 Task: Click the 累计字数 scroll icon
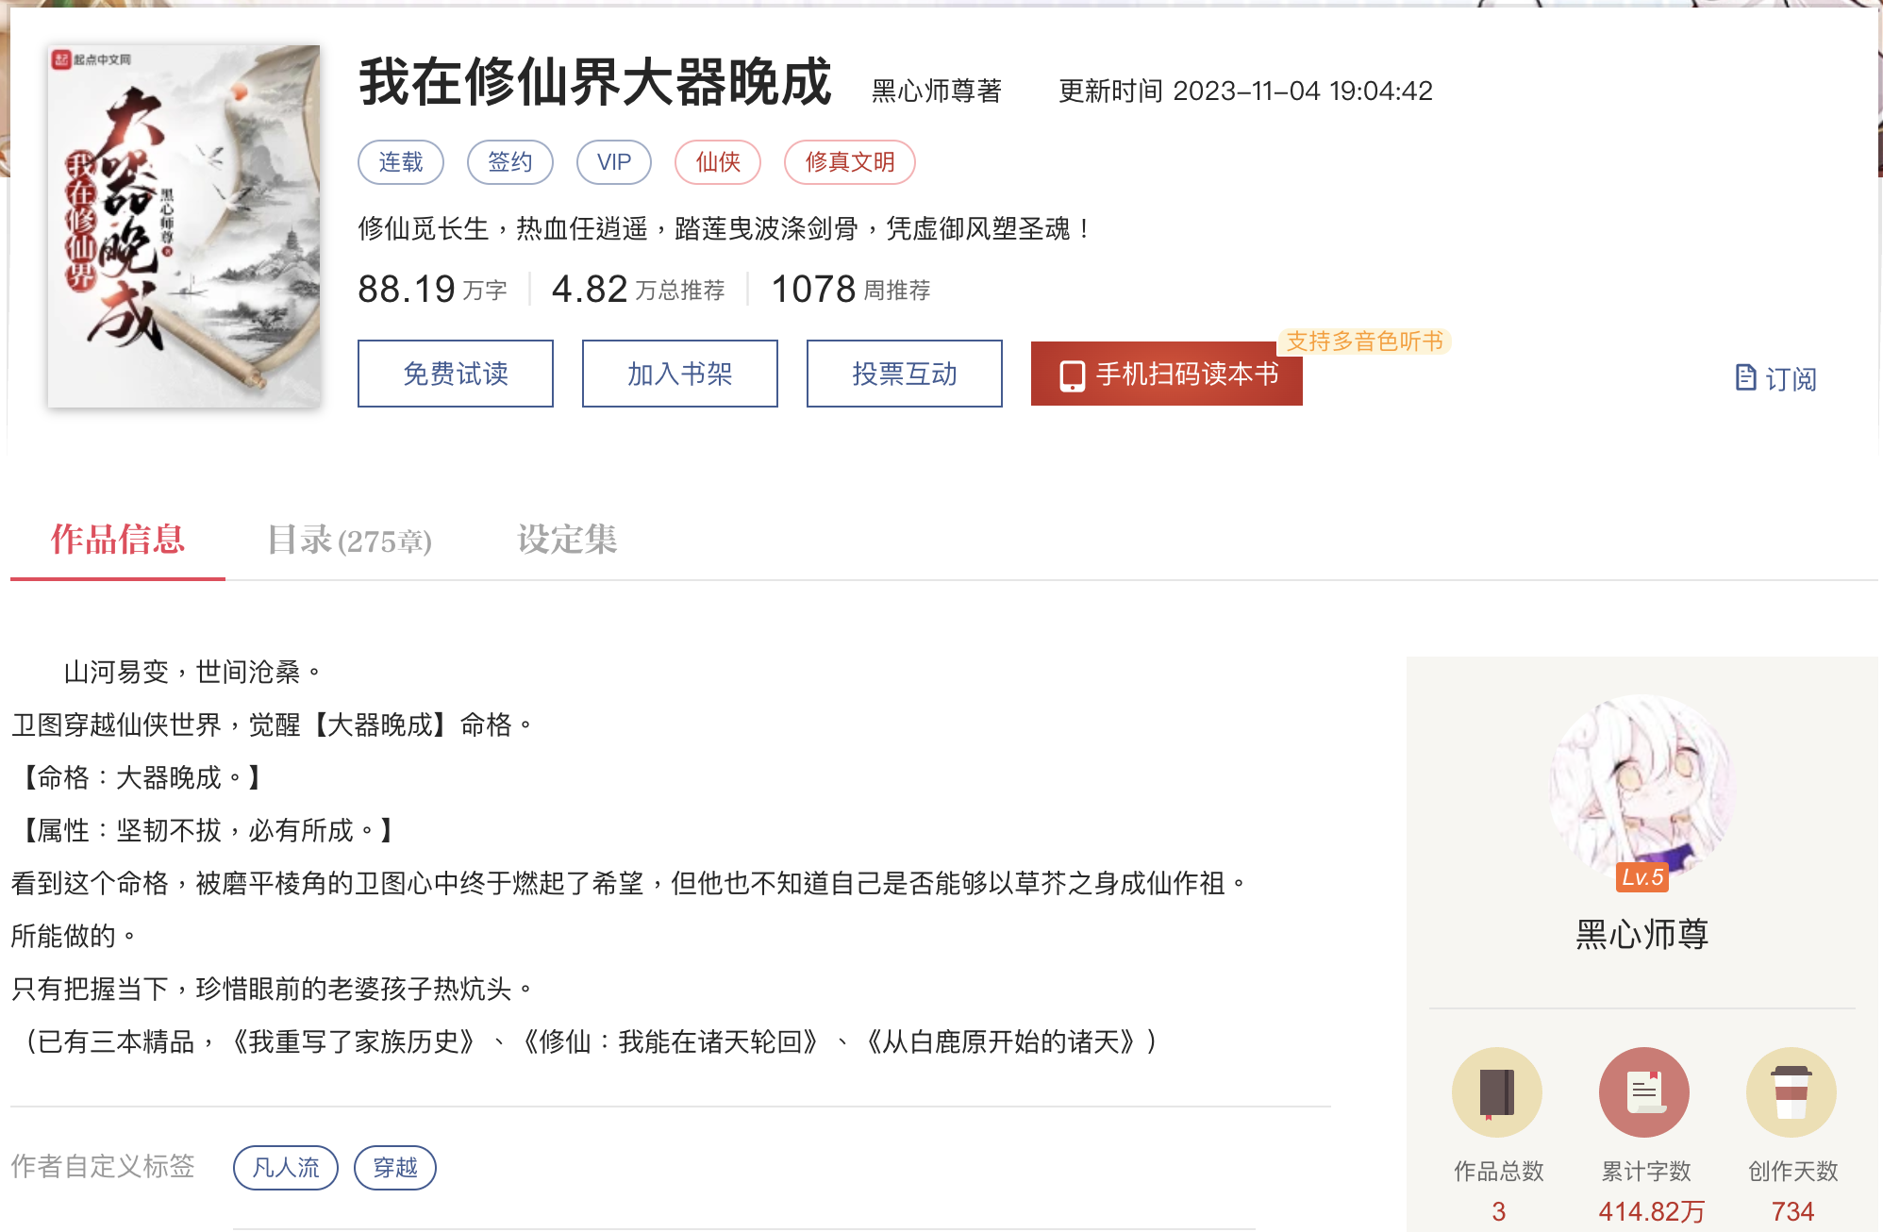(x=1644, y=1092)
